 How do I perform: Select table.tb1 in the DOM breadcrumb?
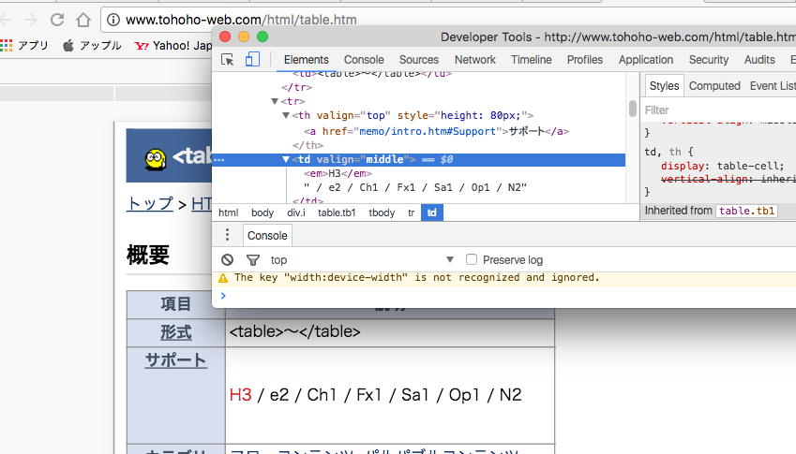click(x=337, y=212)
